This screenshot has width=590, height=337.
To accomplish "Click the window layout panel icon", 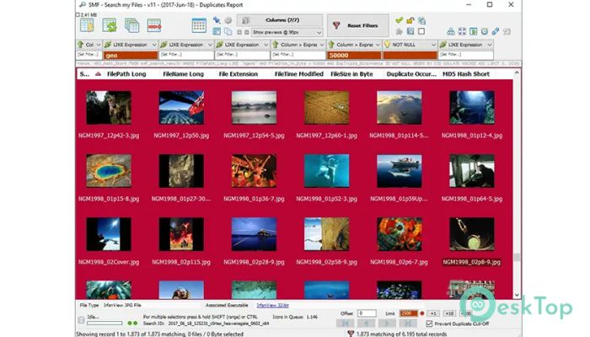I will [217, 32].
